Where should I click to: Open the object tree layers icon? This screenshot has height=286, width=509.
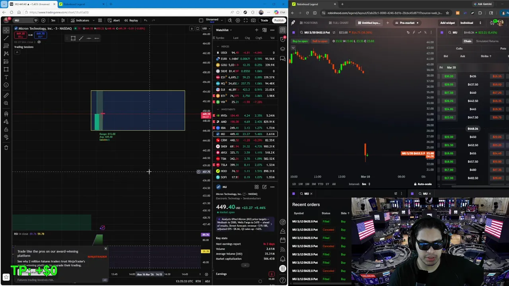[282, 49]
